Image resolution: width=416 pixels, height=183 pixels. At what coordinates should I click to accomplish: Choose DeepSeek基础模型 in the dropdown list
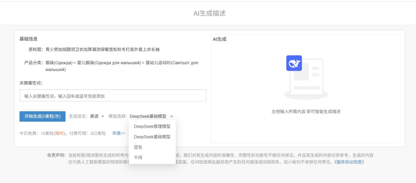point(152,137)
